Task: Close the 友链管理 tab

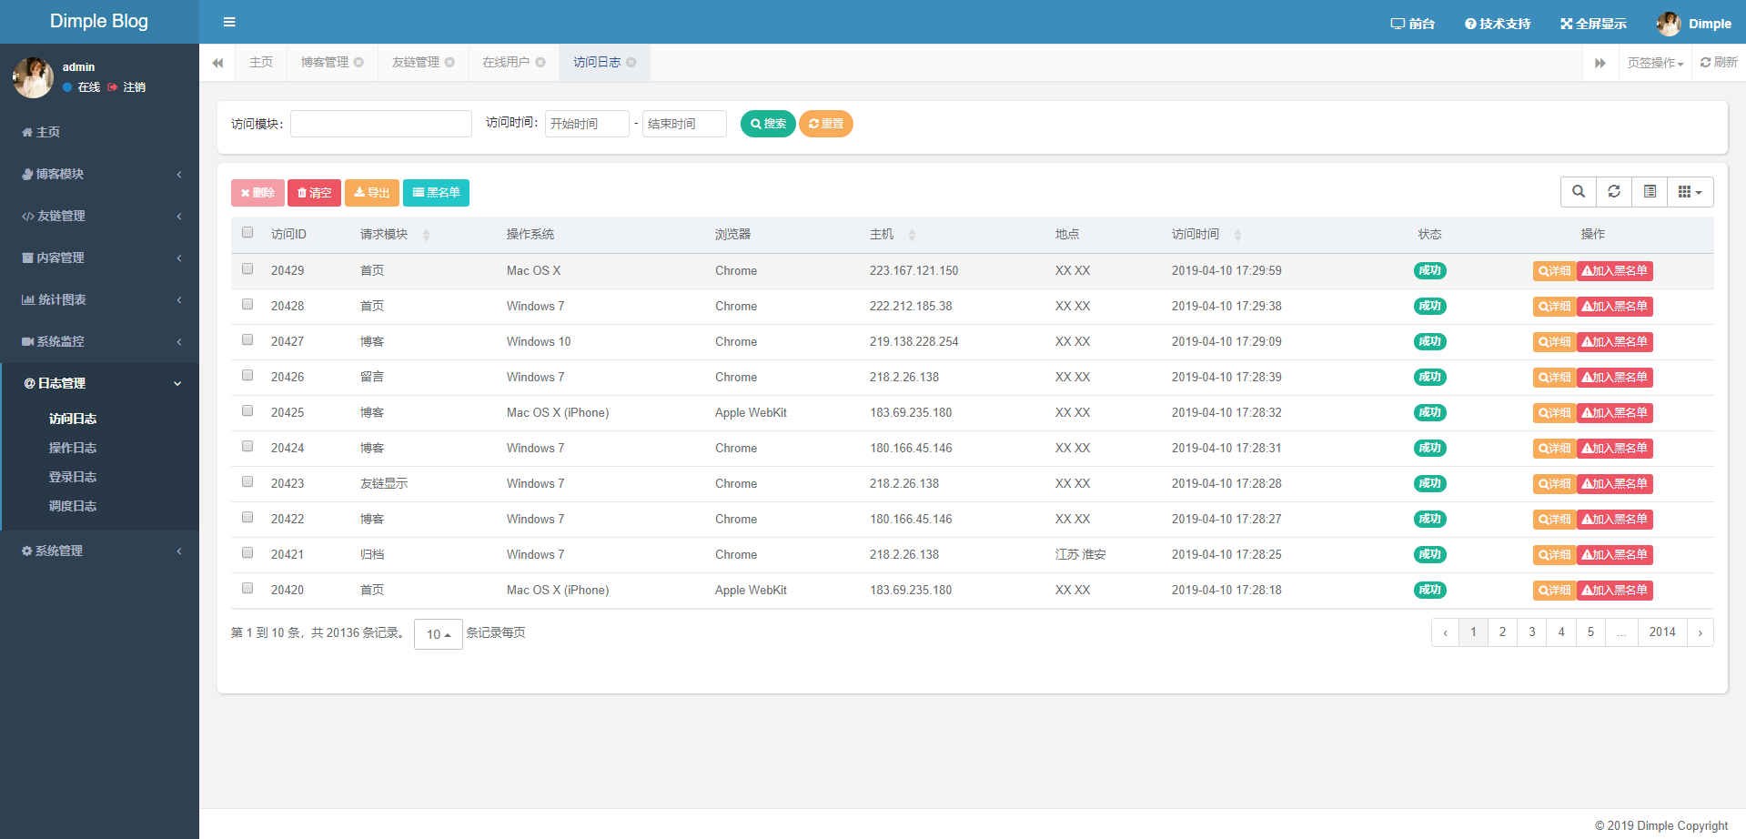Action: [x=449, y=62]
